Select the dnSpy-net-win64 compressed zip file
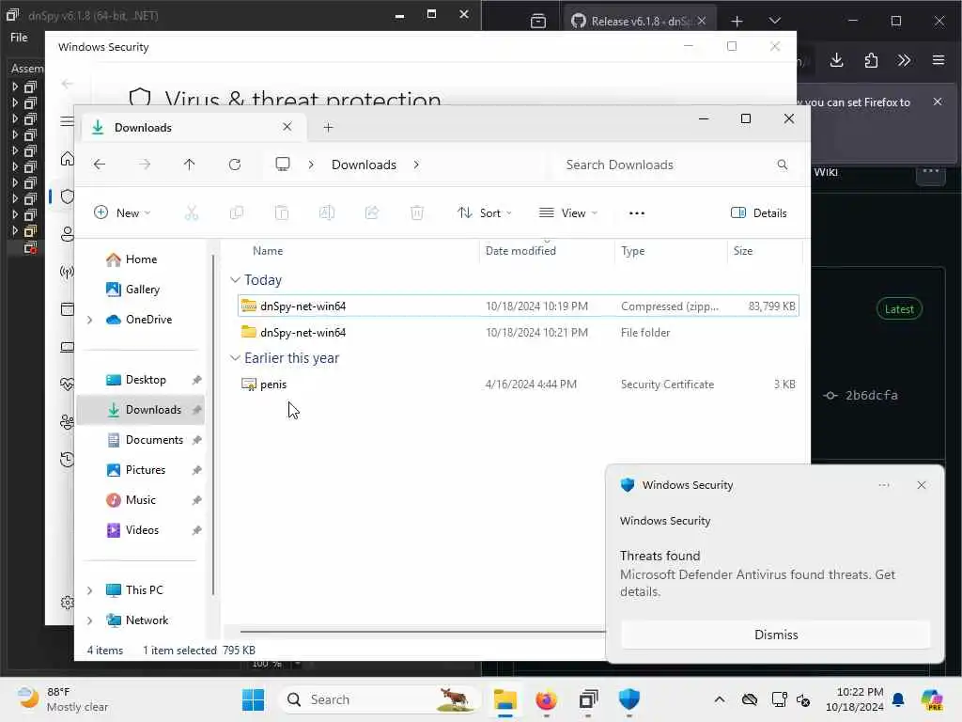Image resolution: width=962 pixels, height=722 pixels. point(518,306)
